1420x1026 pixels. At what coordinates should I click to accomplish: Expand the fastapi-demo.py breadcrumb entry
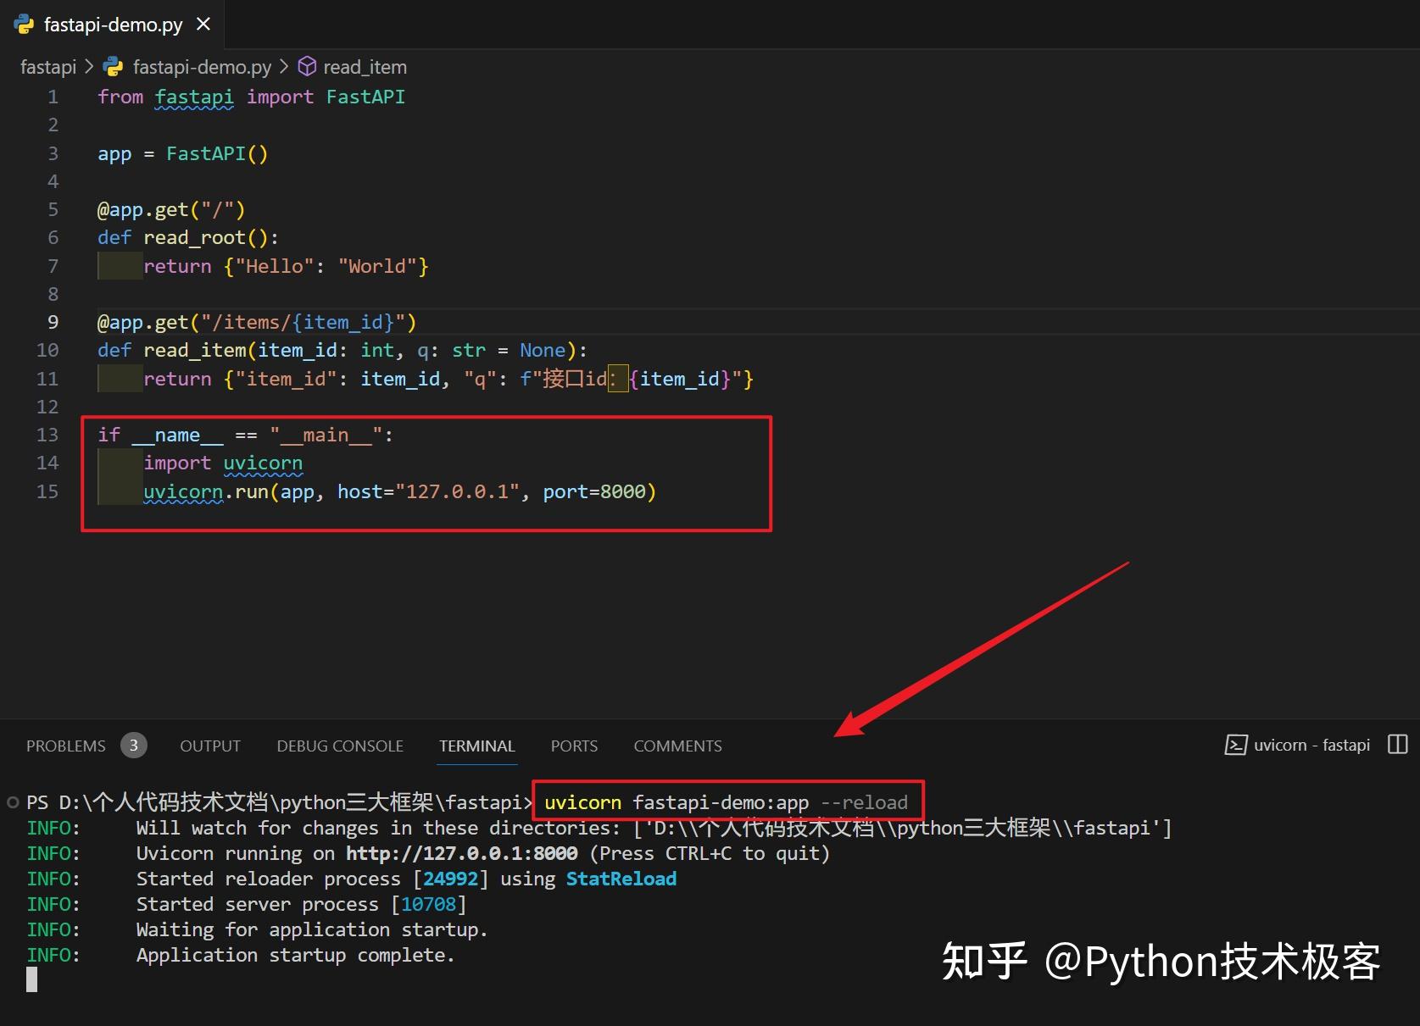[x=201, y=66]
